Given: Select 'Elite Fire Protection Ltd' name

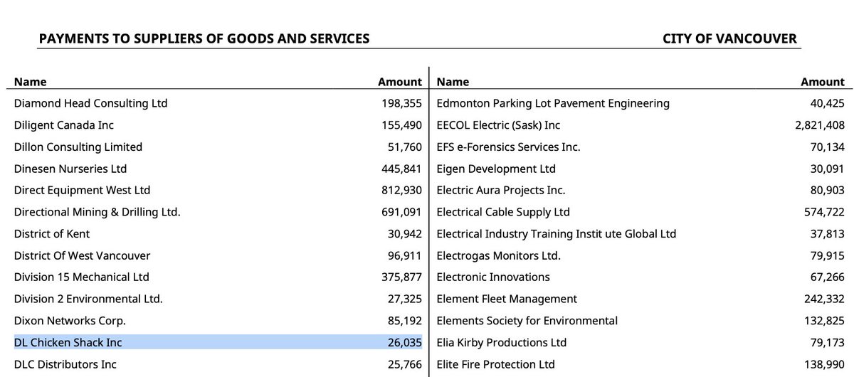Looking at the screenshot, I should pos(495,364).
